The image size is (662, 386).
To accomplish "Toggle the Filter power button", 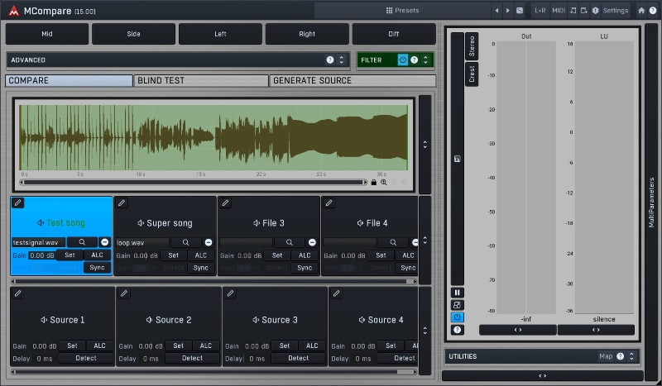I will 403,60.
